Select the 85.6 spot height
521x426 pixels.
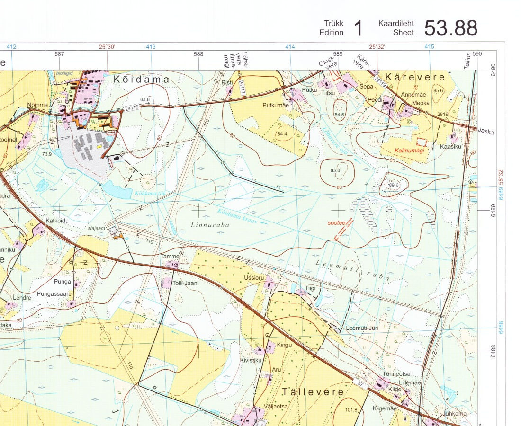[x=438, y=90]
